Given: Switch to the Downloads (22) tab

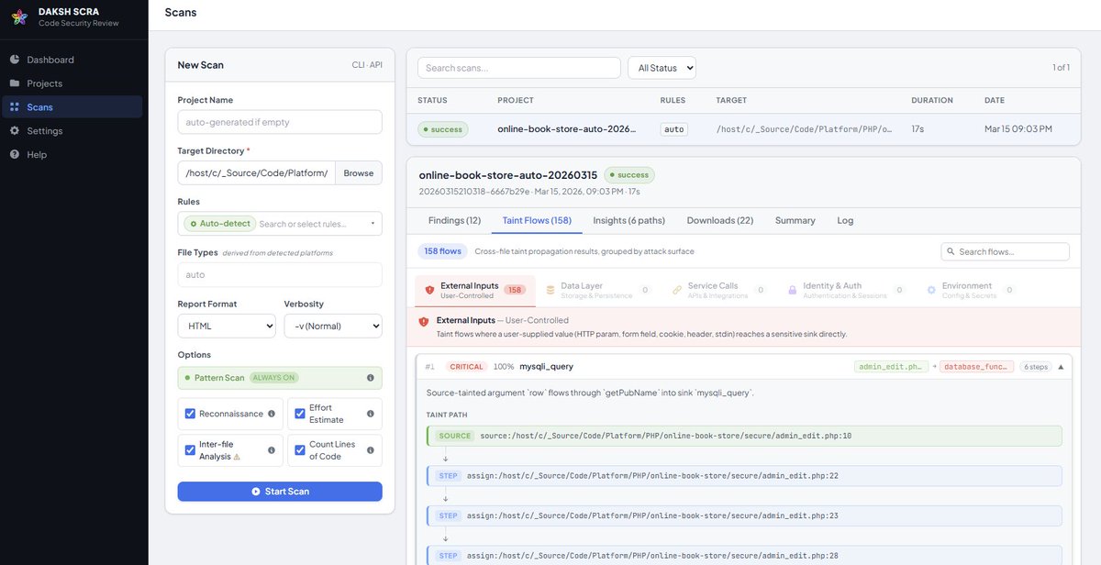Looking at the screenshot, I should (720, 220).
